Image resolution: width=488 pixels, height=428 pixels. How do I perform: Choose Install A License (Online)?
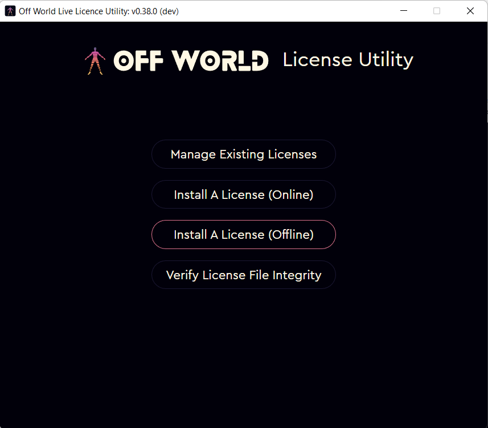[243, 194]
